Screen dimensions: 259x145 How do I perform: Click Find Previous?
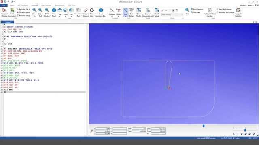(197, 9)
